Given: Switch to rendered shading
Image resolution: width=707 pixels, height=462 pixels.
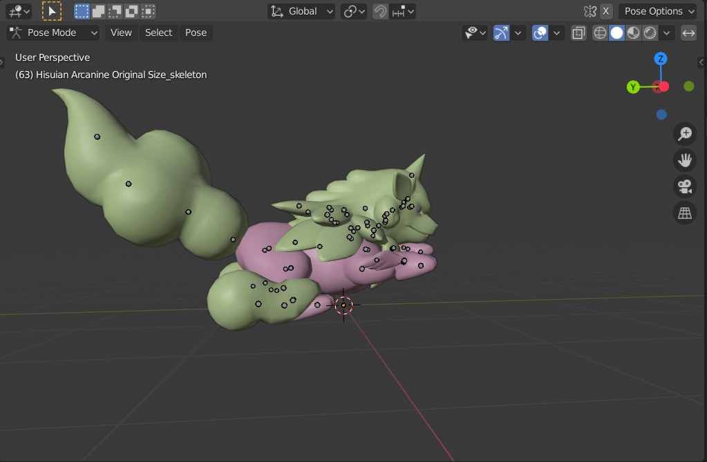Looking at the screenshot, I should [650, 33].
